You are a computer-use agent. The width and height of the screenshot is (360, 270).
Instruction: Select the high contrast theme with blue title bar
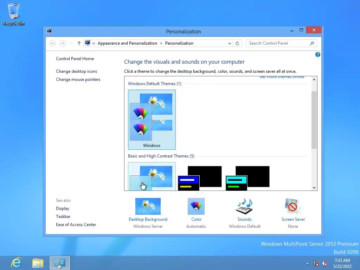point(200,178)
